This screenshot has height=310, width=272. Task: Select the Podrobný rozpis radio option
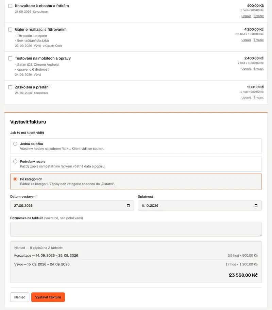point(15,161)
